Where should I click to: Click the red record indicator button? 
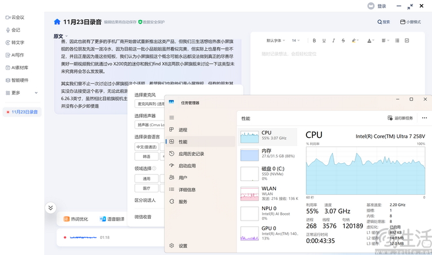coord(65,237)
